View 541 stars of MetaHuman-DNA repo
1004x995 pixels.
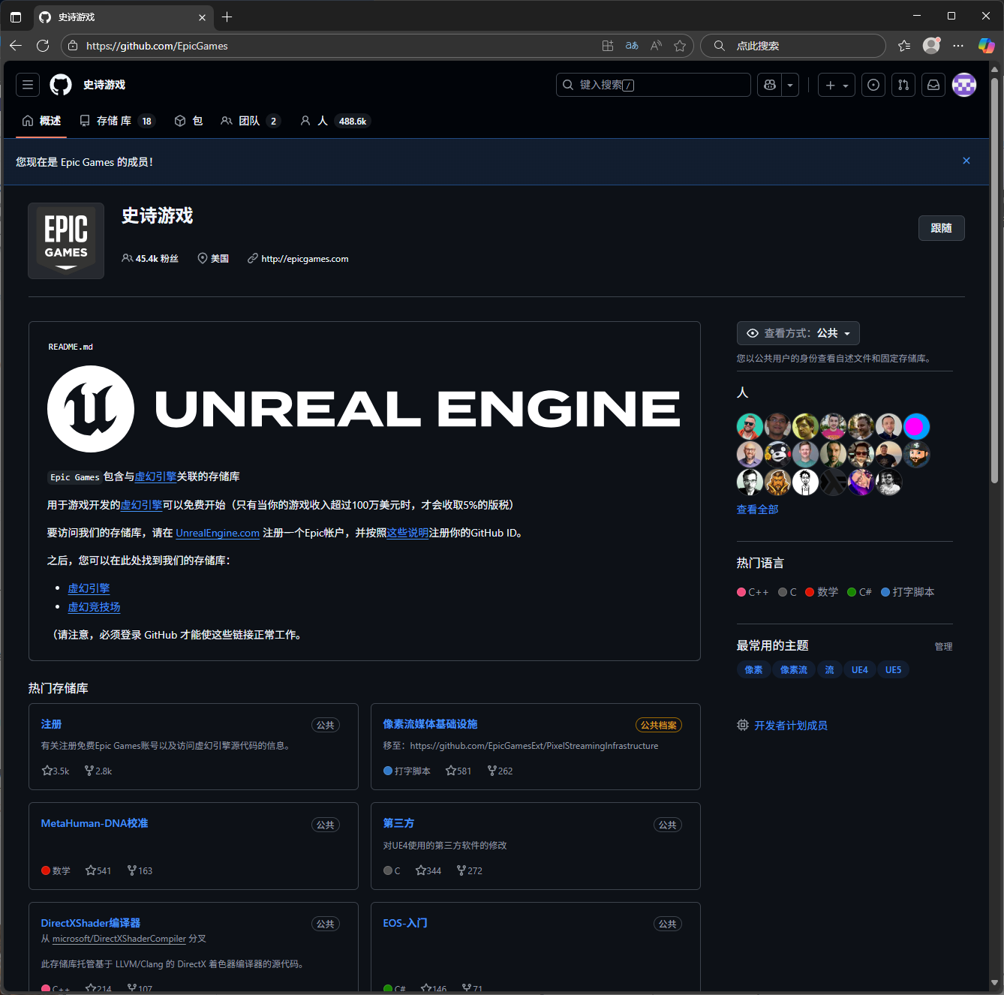(98, 870)
